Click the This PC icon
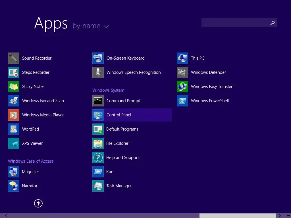 (182, 58)
